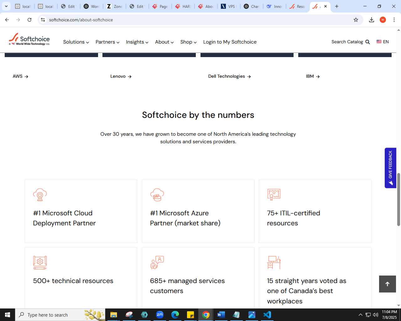Open Microsoft Word from taskbar
The width and height of the screenshot is (401, 321).
tap(221, 315)
